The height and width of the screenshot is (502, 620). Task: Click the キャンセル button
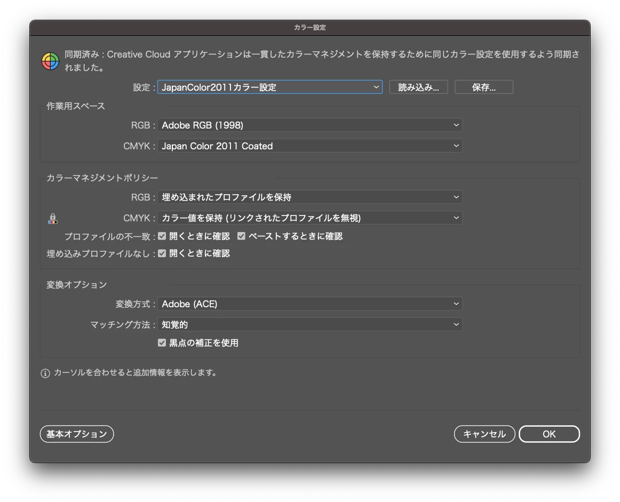(484, 434)
